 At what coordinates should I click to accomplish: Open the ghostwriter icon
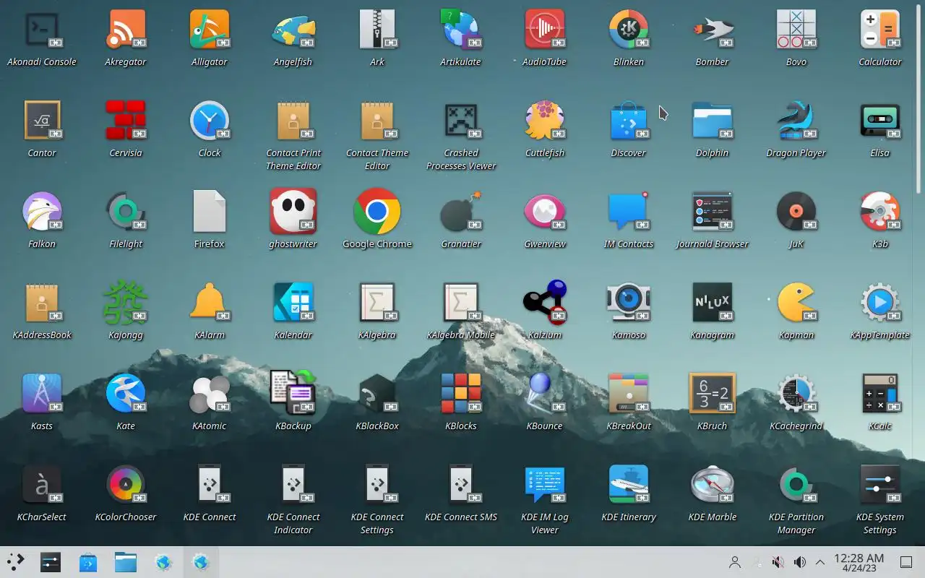(x=293, y=211)
